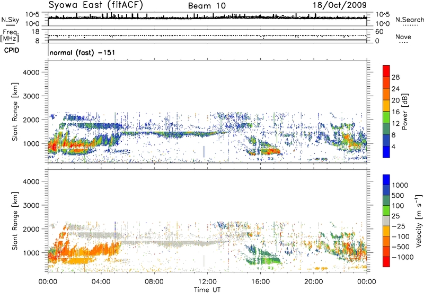Click the 'Velocity [m s⁻¹]' colorbar label
The image size is (424, 293).
tap(419, 221)
